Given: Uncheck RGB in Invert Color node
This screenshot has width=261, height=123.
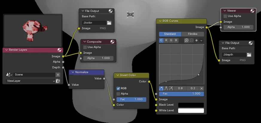Looking at the screenshot, I should [x=118, y=88].
